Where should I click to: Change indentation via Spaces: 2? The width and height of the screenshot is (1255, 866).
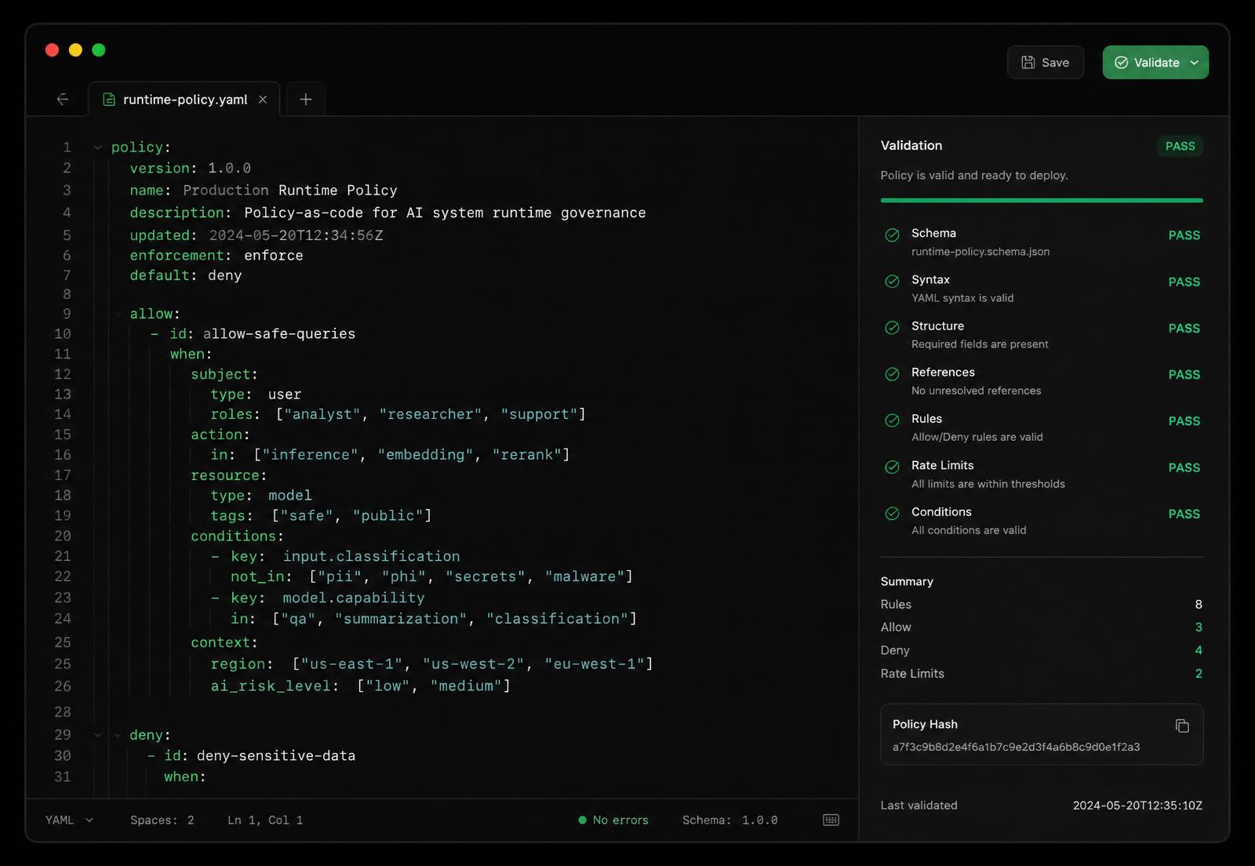(162, 820)
